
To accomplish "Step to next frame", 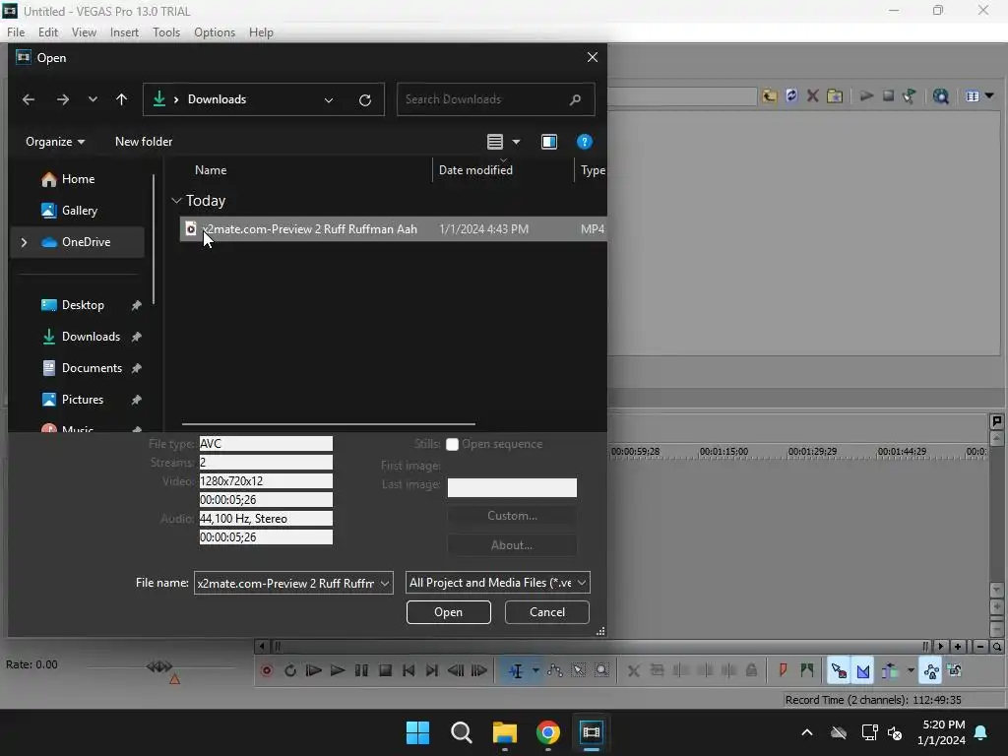I will click(479, 671).
